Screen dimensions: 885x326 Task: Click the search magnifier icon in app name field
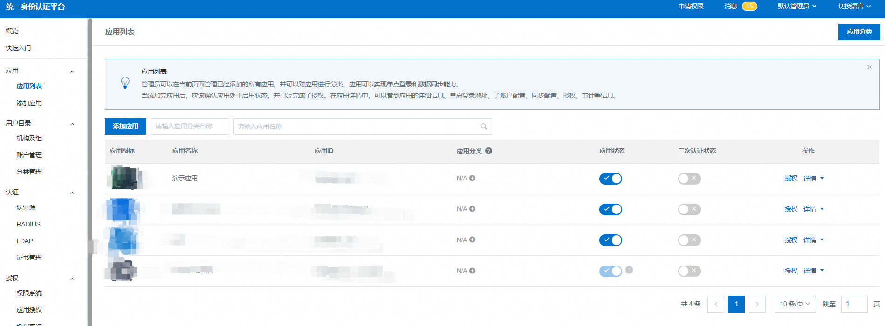(x=484, y=126)
